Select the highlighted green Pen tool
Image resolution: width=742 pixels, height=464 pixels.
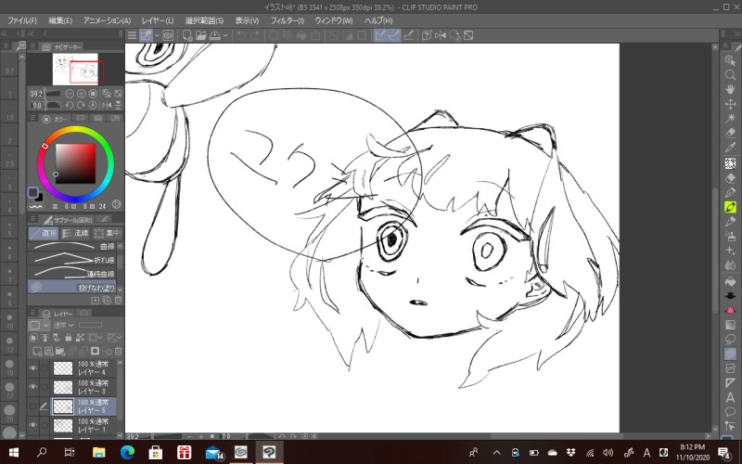pos(730,207)
